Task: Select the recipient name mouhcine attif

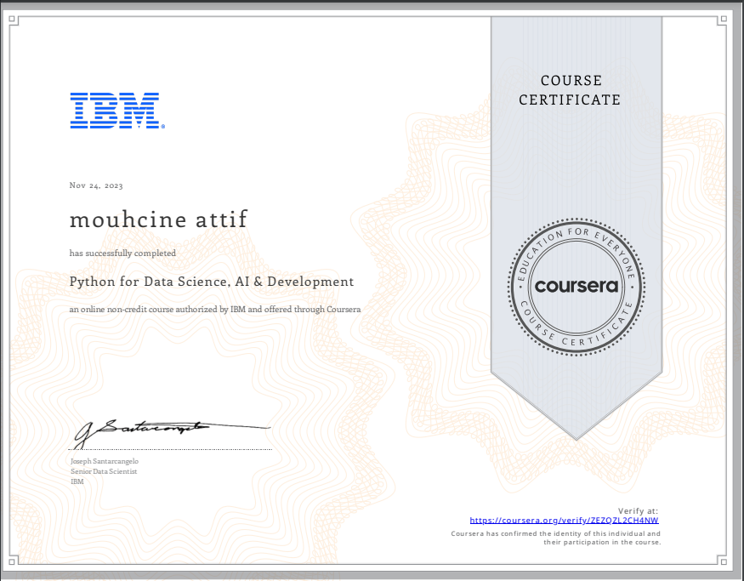Action: point(158,219)
